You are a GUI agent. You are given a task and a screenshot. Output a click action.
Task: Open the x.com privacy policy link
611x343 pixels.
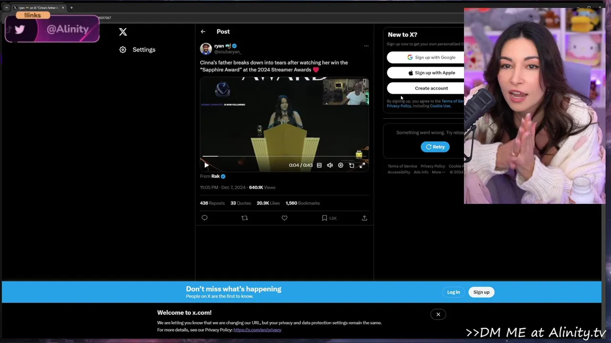[257, 330]
